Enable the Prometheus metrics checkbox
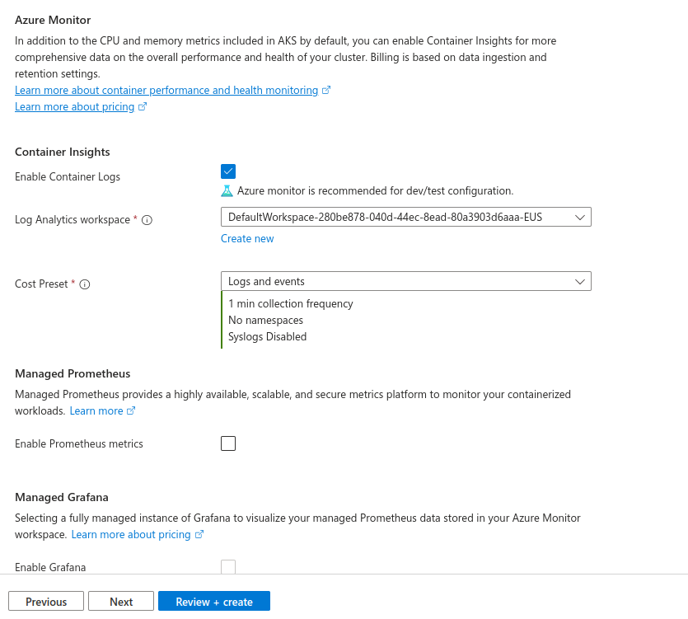 pyautogui.click(x=228, y=443)
